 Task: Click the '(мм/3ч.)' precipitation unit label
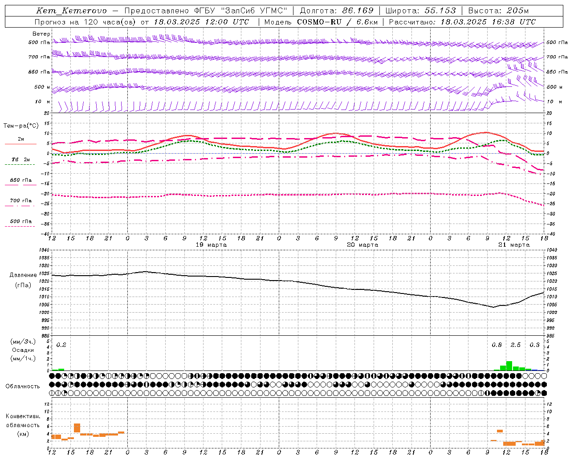click(x=23, y=342)
